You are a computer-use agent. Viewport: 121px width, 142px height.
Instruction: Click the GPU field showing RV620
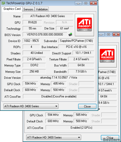click(32, 22)
